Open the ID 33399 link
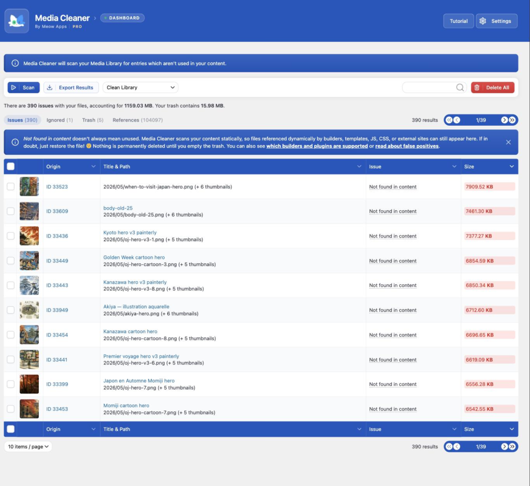Screen dimensions: 530x486 point(57,384)
